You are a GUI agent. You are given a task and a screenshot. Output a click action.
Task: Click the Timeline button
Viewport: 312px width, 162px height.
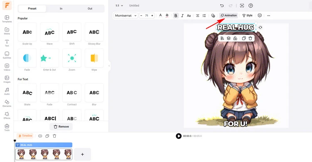point(25,136)
